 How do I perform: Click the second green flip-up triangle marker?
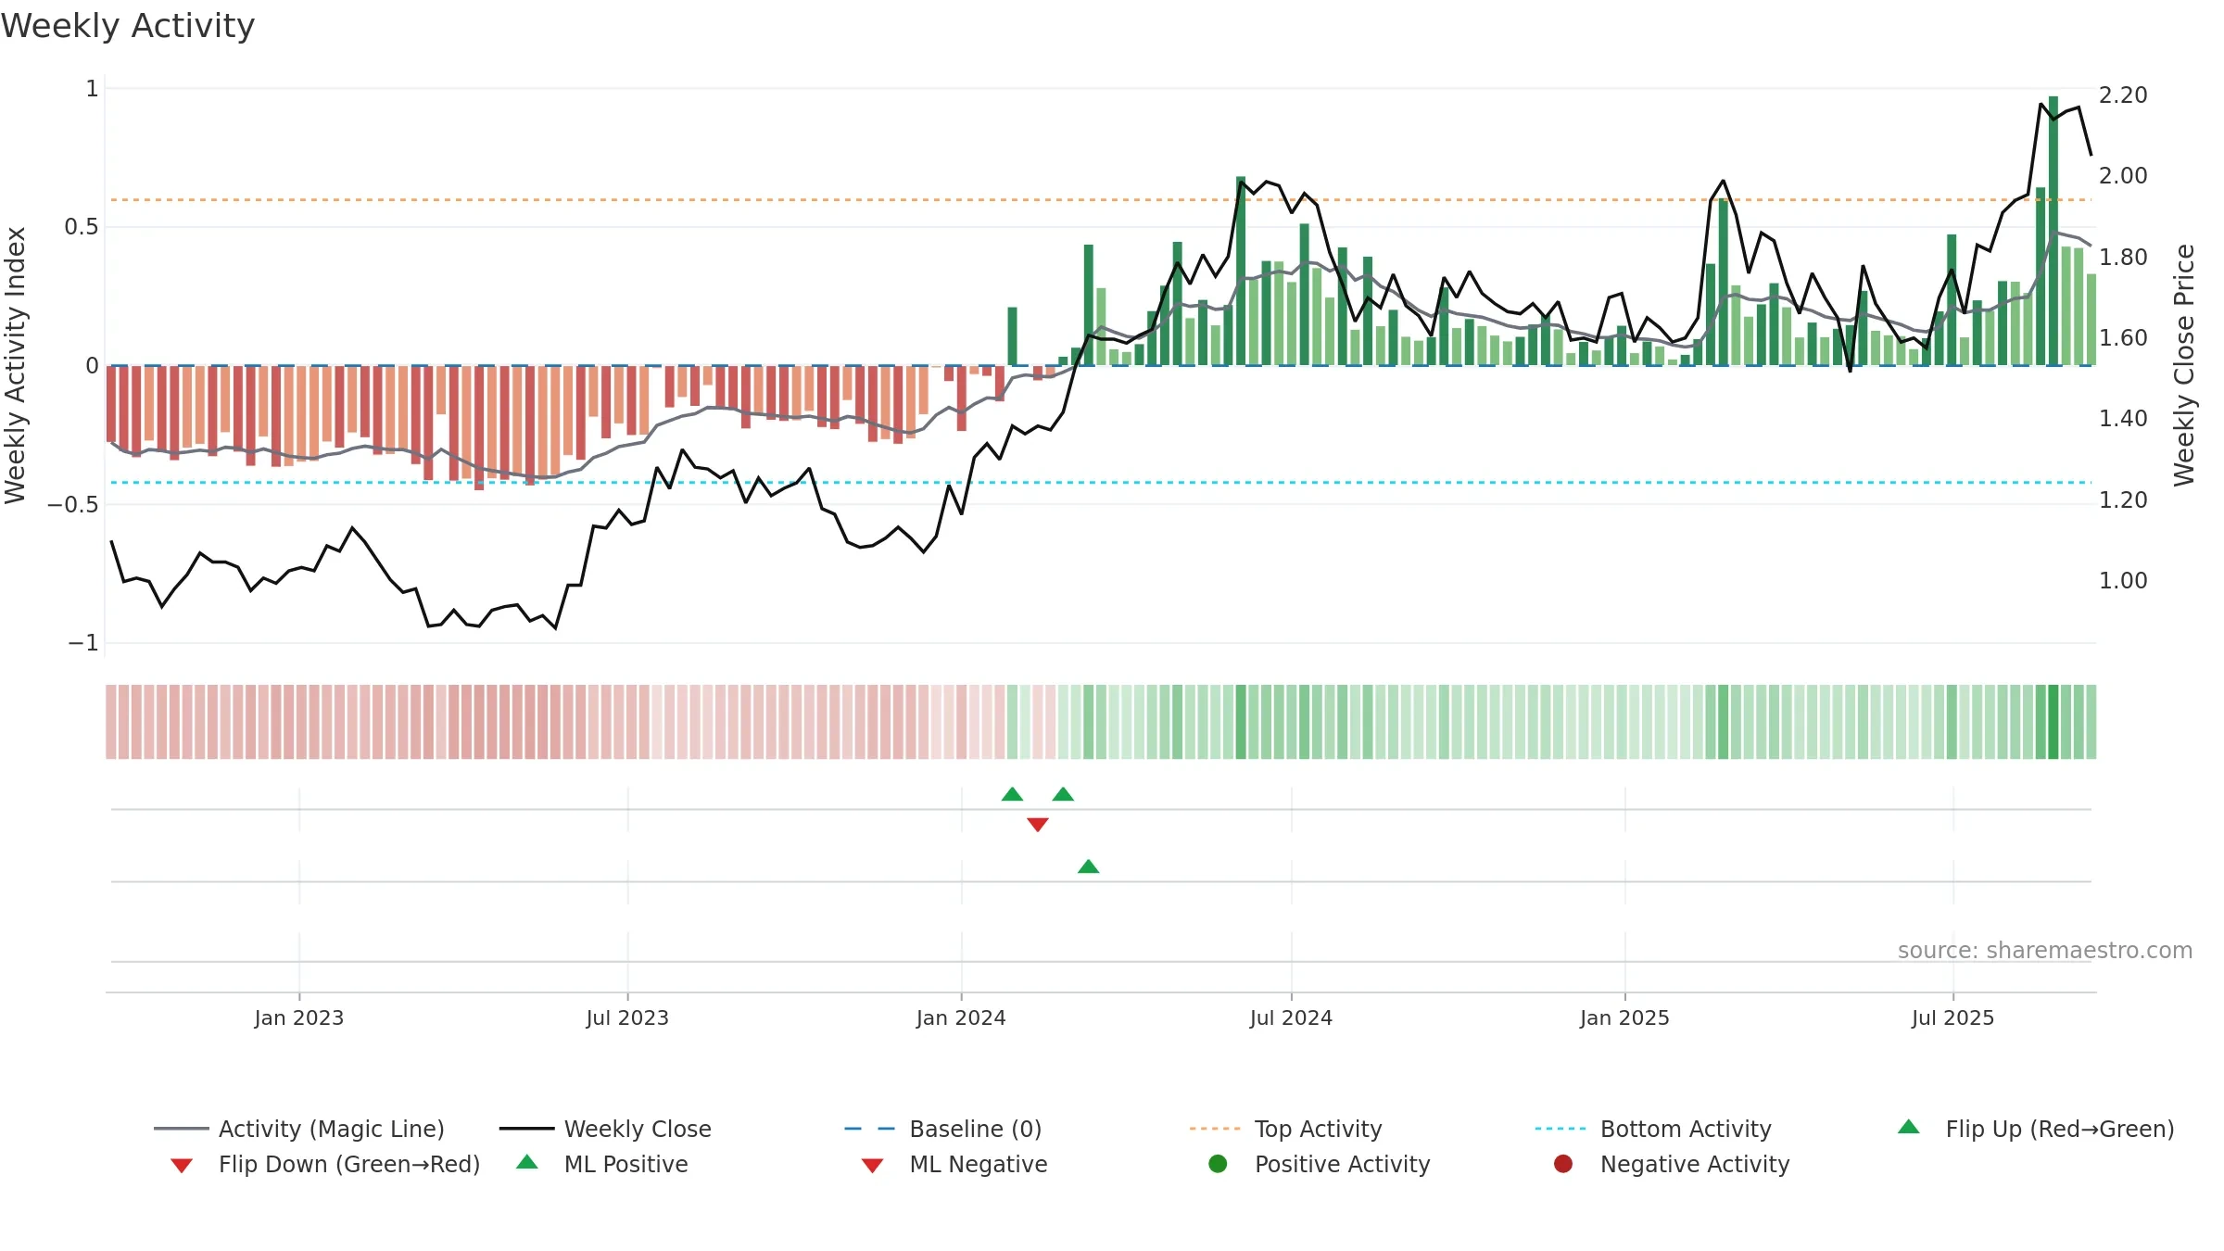[x=1063, y=794]
